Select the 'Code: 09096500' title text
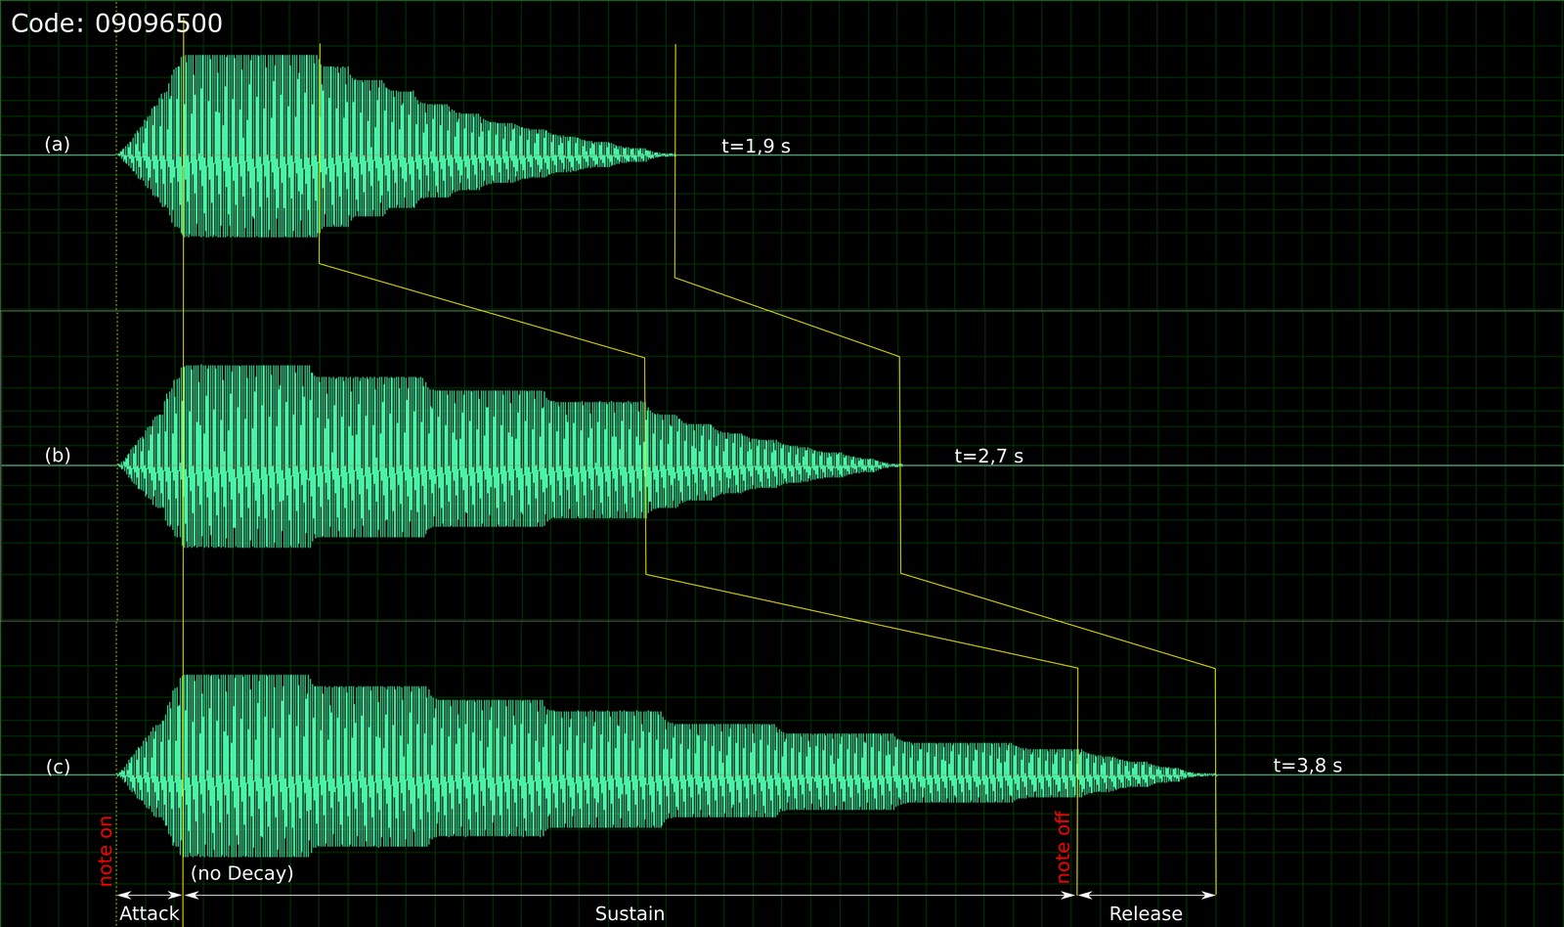The height and width of the screenshot is (927, 1564). [116, 23]
